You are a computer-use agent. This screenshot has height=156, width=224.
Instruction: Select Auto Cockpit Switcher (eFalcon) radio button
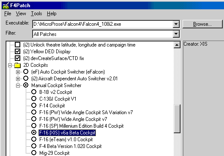point(26,71)
